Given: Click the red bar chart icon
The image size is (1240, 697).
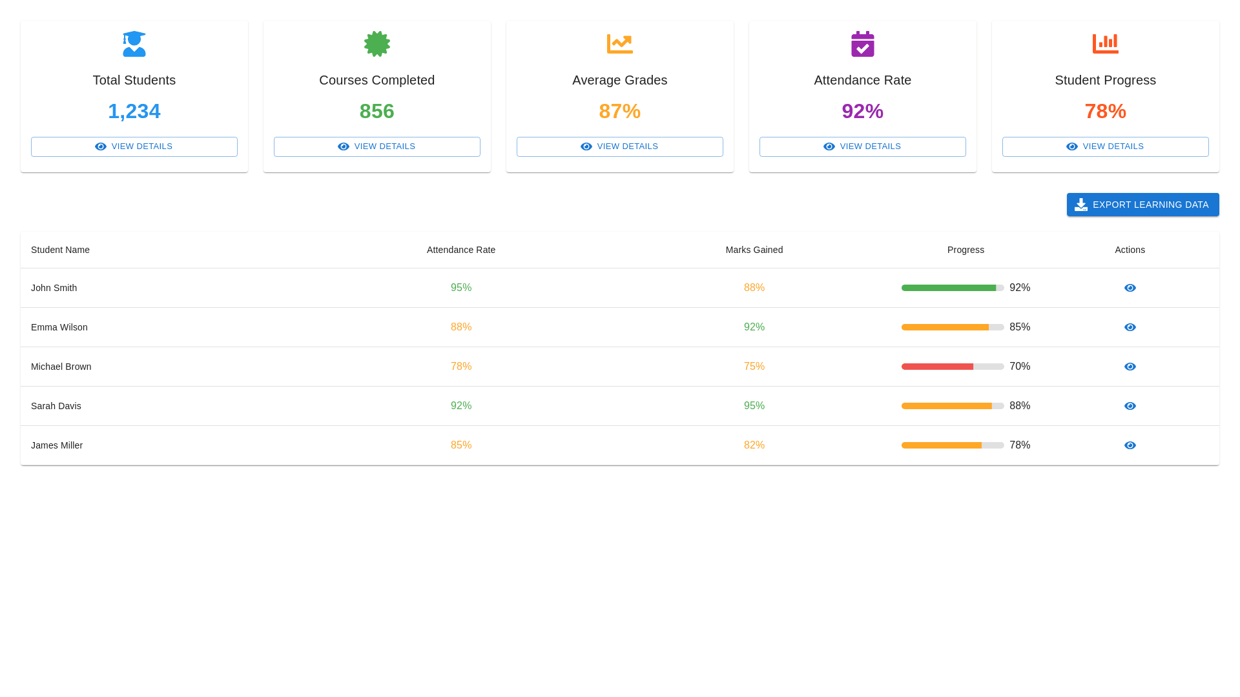Looking at the screenshot, I should point(1105,44).
